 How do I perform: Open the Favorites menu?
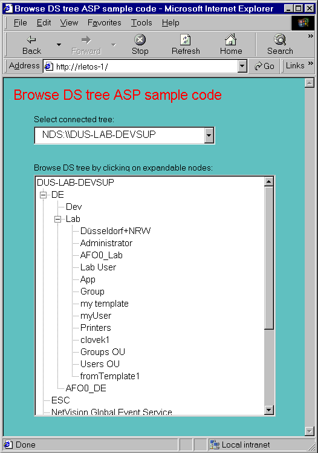pos(104,22)
